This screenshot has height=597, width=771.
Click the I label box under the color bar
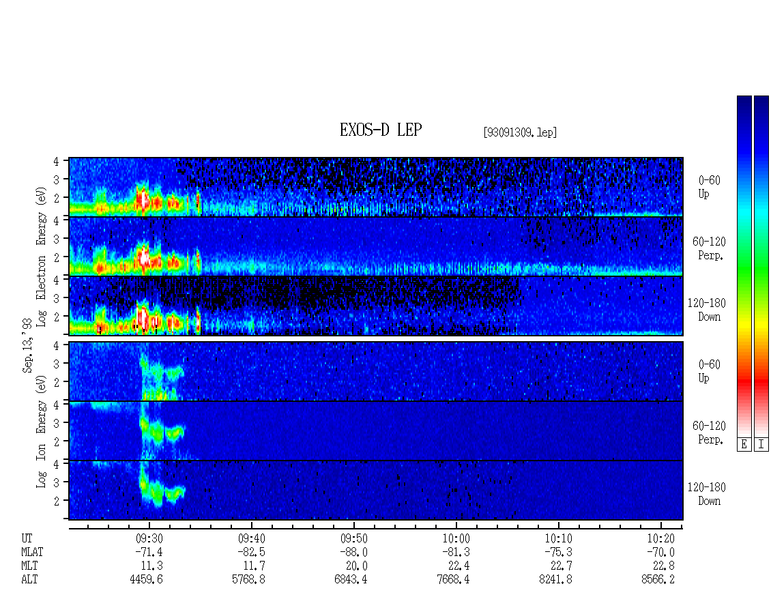pos(761,445)
